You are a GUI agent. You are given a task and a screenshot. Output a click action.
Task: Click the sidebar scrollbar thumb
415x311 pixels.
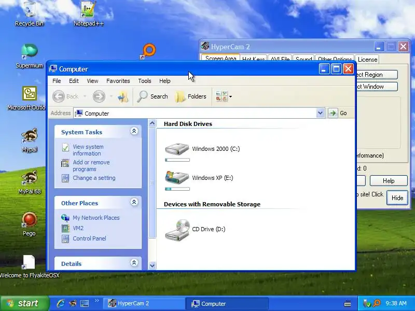pyautogui.click(x=152, y=183)
